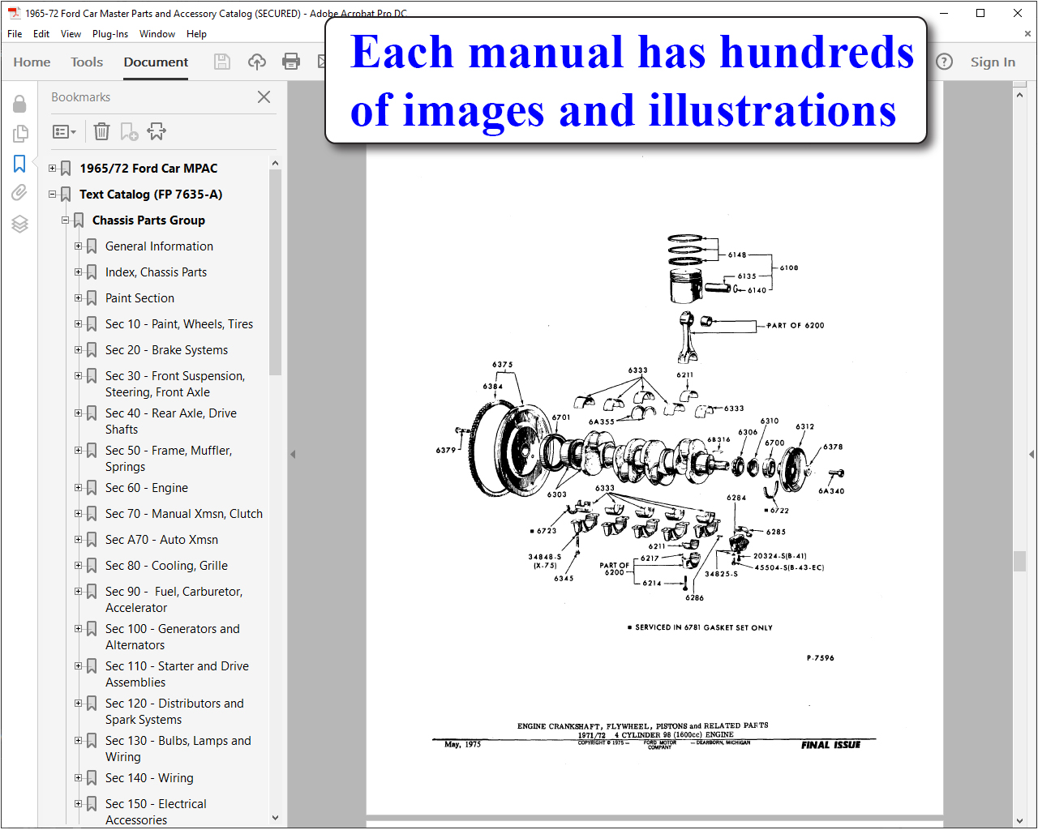Click the Print icon in the toolbar
This screenshot has height=830, width=1038.
pos(291,62)
